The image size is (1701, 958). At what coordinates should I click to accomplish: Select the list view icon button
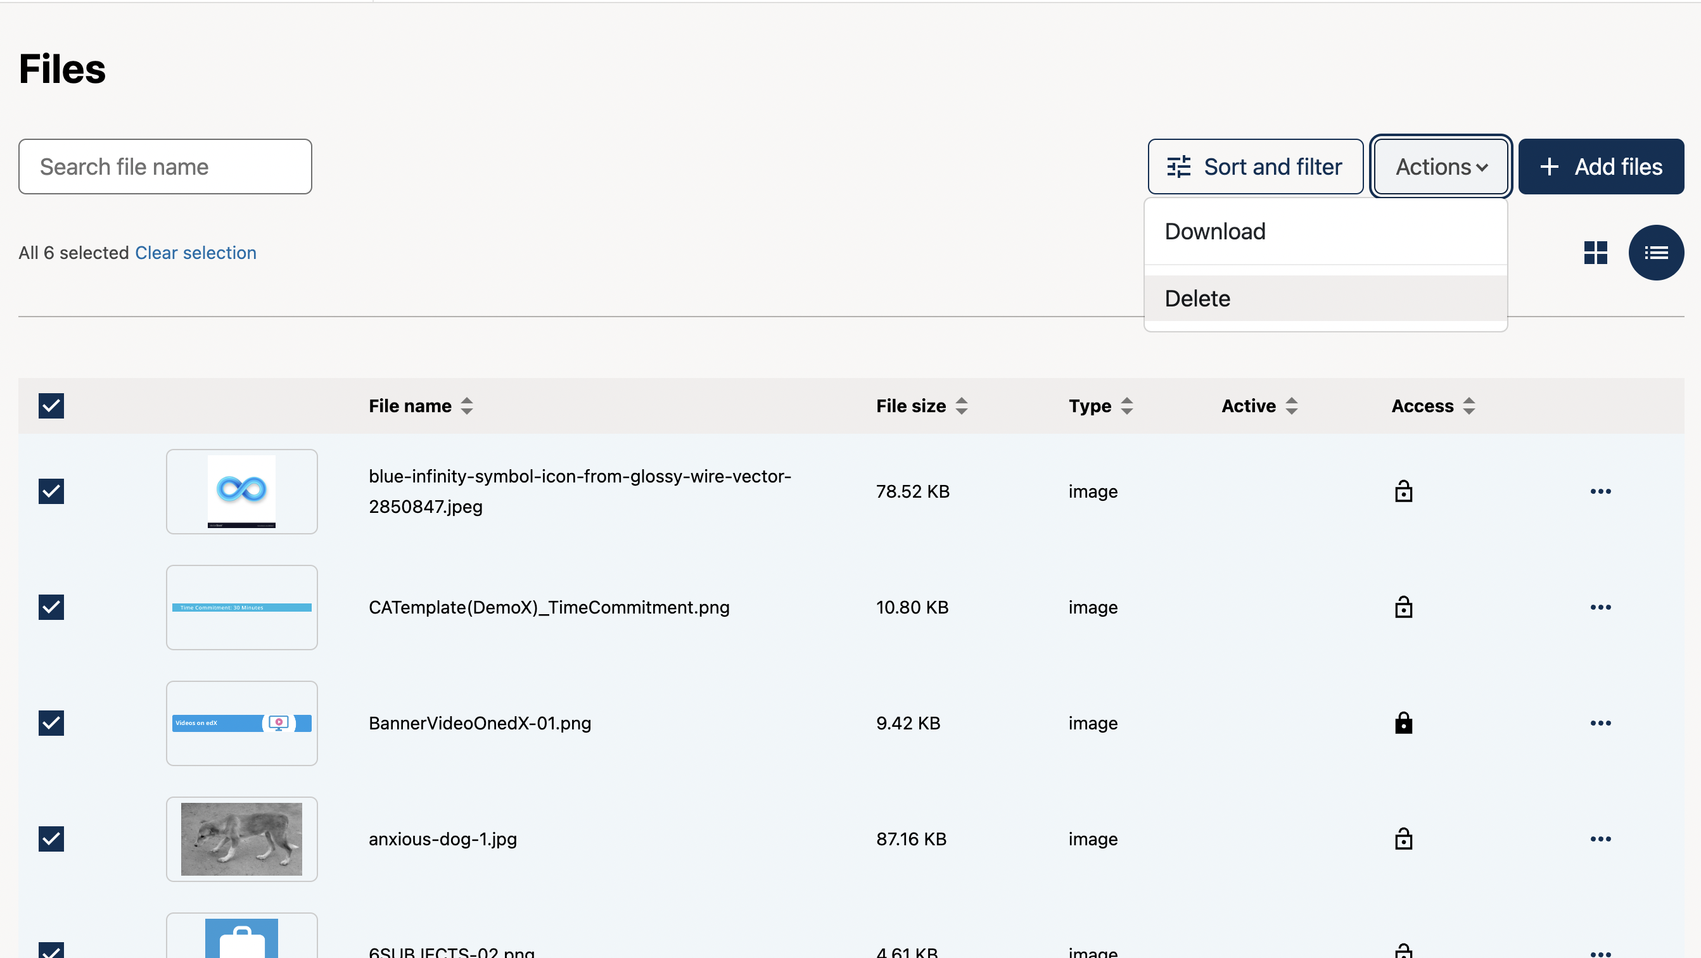(1655, 253)
